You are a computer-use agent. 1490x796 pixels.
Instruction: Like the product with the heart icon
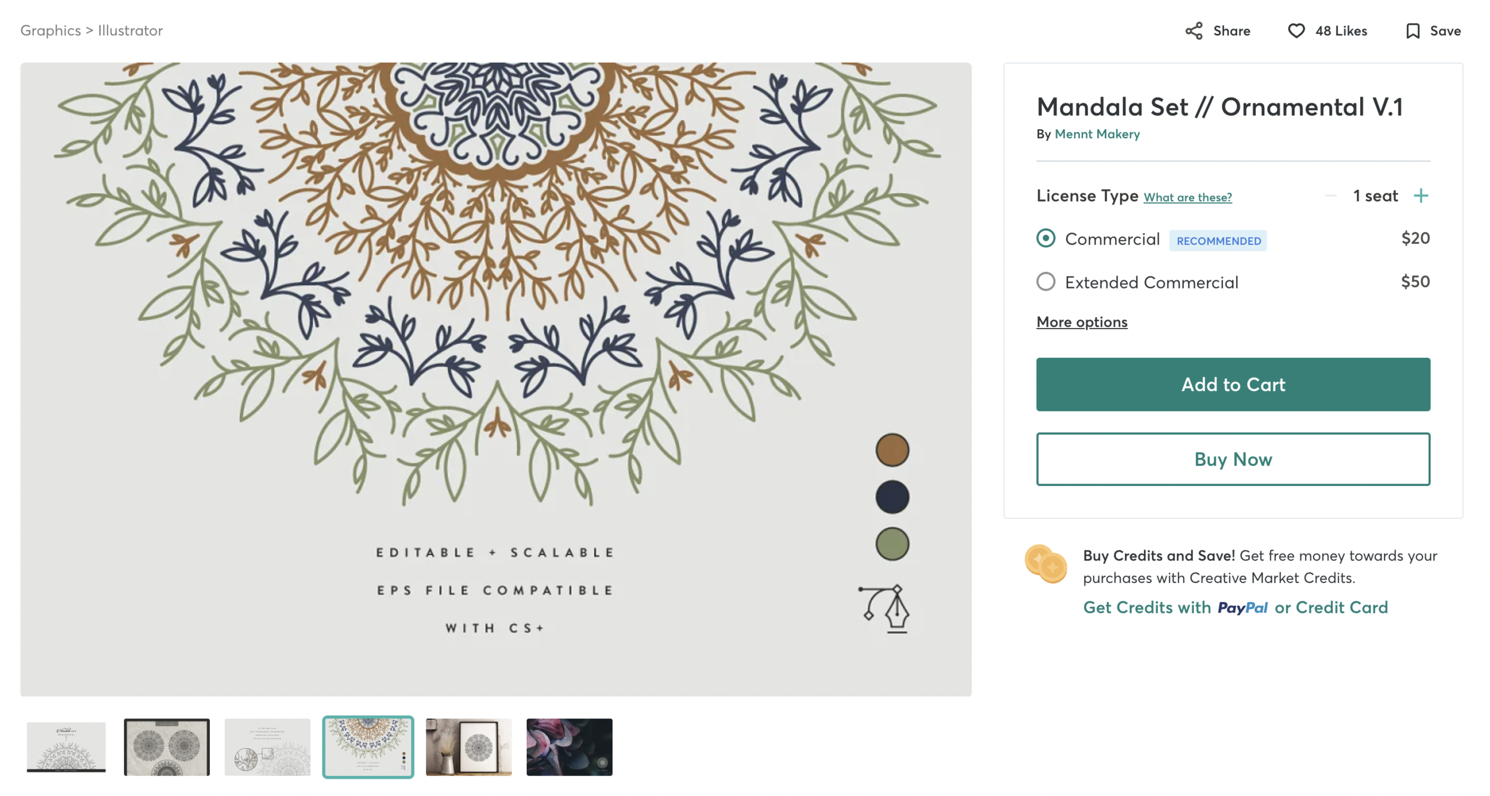(1296, 31)
